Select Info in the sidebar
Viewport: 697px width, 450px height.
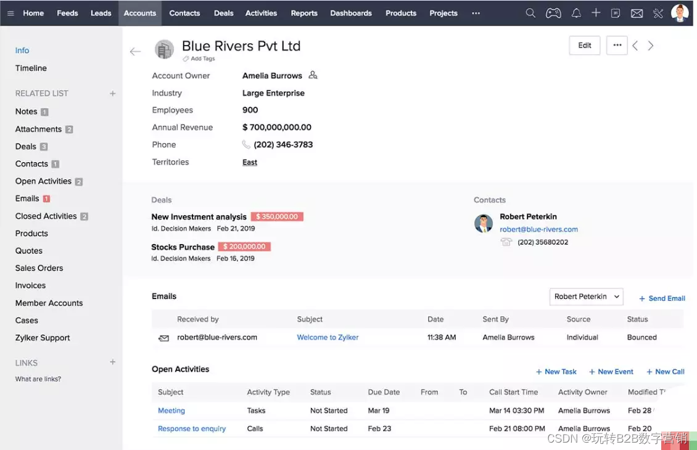(22, 51)
